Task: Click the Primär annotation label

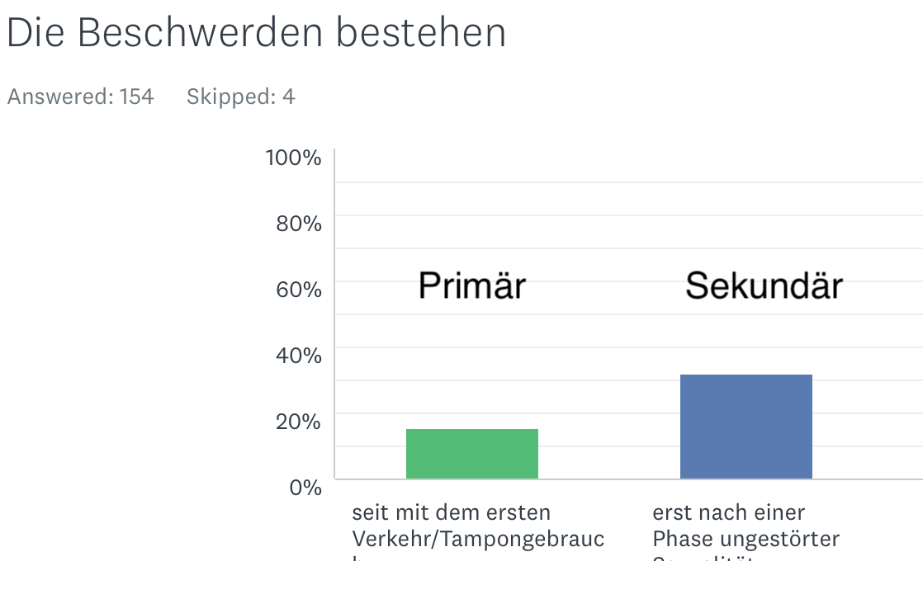Action: pos(472,285)
